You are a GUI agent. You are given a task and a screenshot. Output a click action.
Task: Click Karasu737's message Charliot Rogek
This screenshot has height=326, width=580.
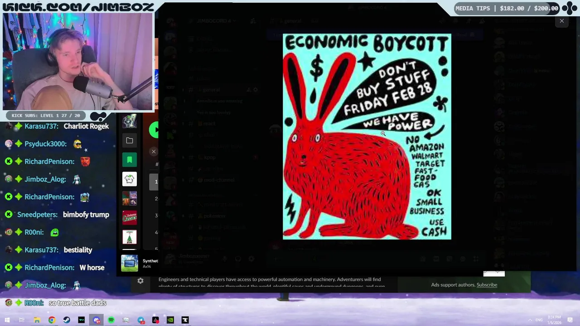(86, 126)
